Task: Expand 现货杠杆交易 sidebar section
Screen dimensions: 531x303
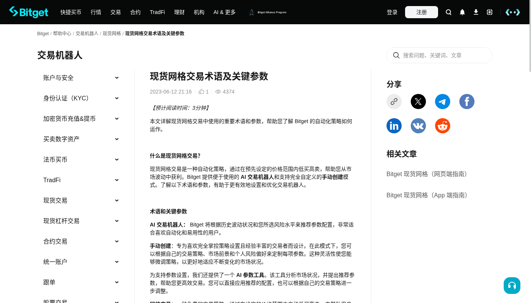Action: tap(81, 221)
